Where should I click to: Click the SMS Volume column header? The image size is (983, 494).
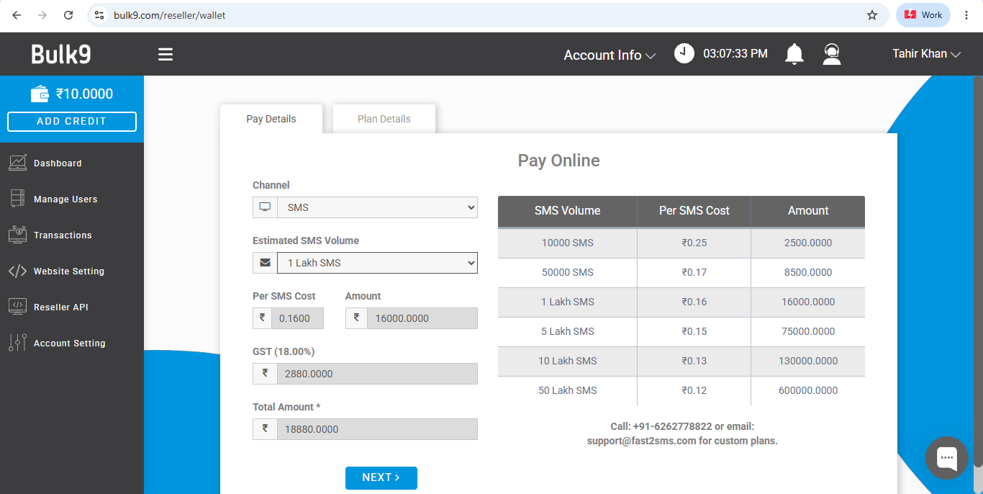[568, 211]
